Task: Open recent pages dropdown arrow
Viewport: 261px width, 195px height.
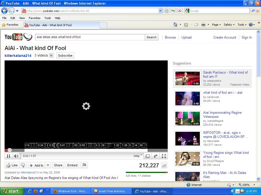Action: [17, 11]
